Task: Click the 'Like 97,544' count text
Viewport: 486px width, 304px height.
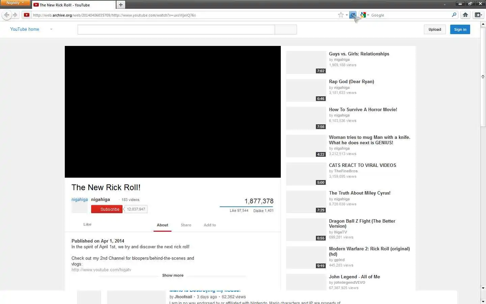Action: point(239,210)
